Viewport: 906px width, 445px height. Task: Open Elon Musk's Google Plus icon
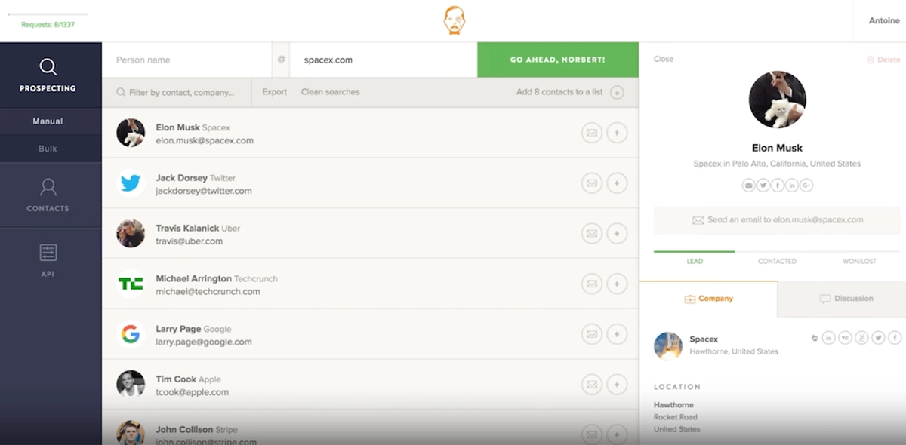806,185
